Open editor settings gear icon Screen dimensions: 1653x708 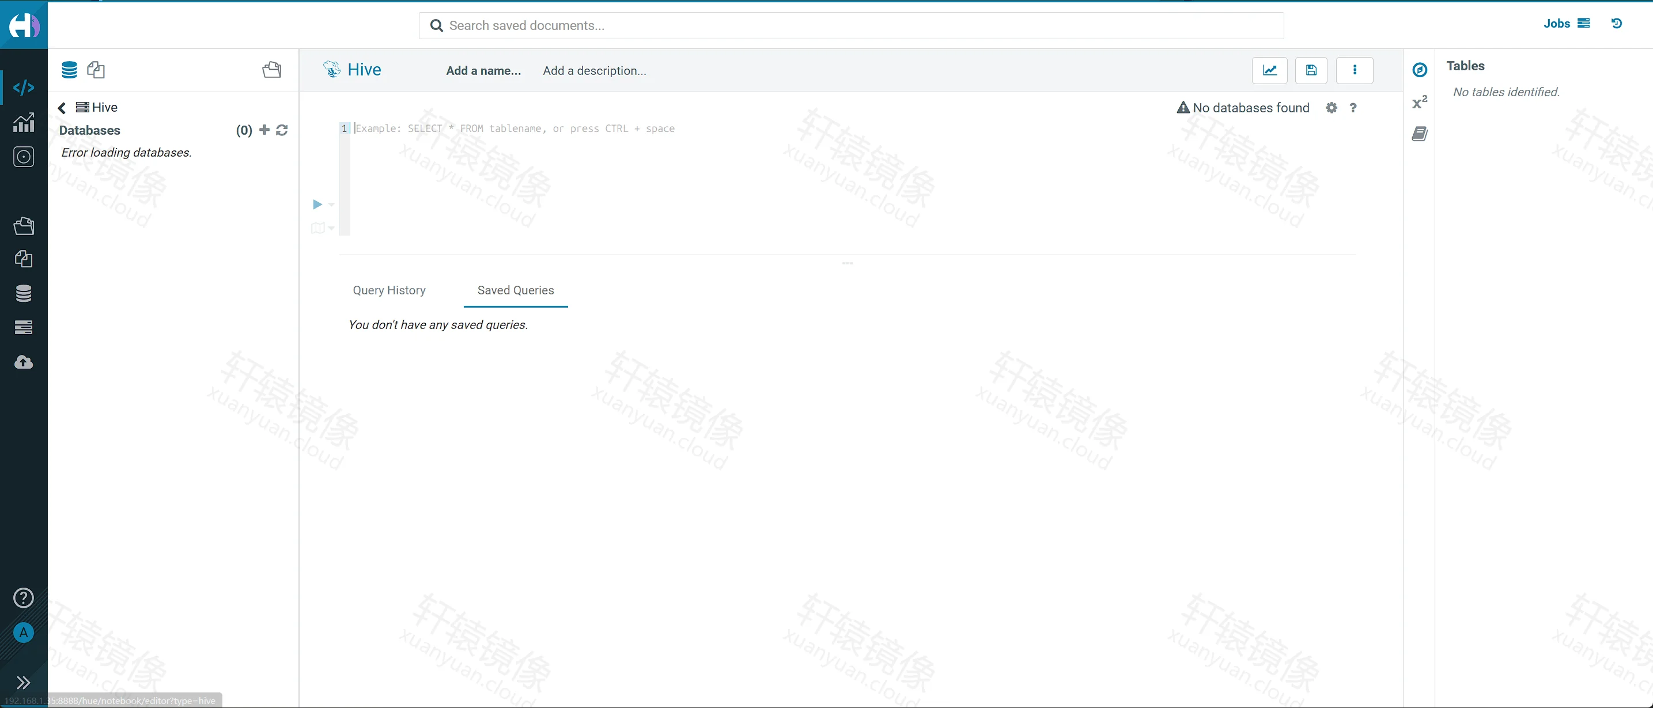pyautogui.click(x=1332, y=108)
